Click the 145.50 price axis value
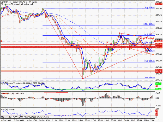Viewport: 163px width, 122px height. tap(159, 67)
